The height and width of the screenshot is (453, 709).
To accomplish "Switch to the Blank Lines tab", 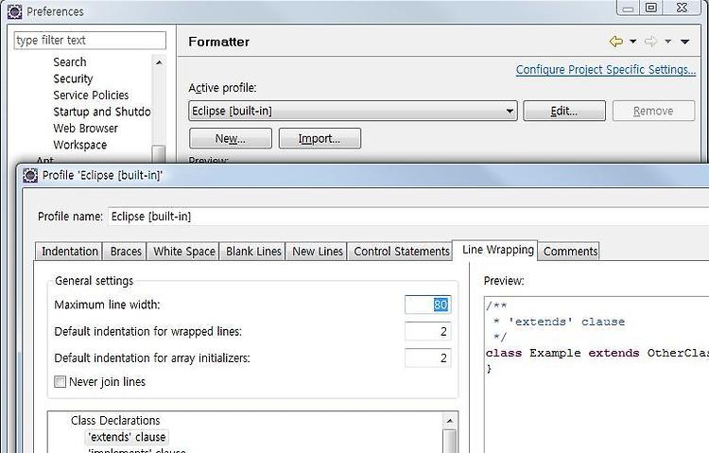I will pos(253,252).
